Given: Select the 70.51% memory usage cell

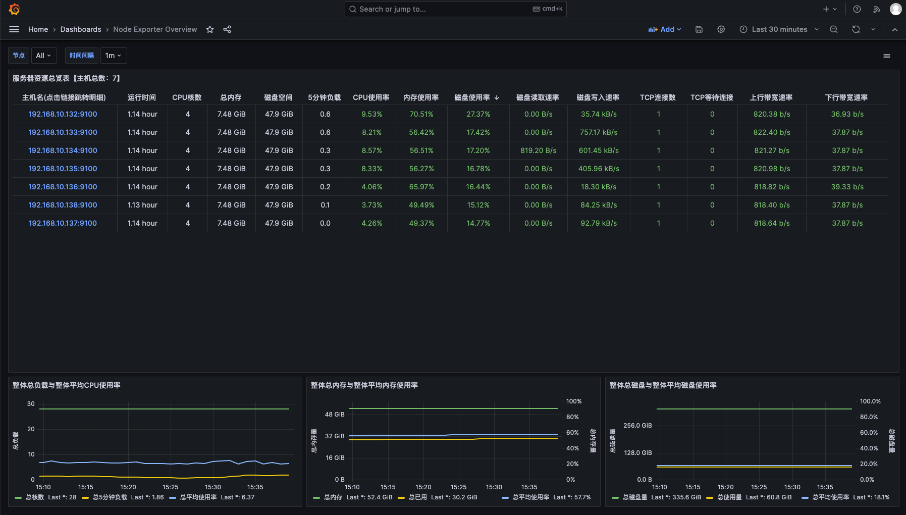Looking at the screenshot, I should point(421,114).
